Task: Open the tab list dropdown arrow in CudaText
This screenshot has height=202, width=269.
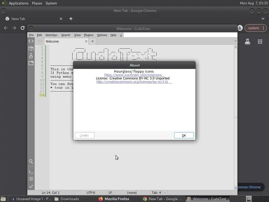Action: [235, 41]
